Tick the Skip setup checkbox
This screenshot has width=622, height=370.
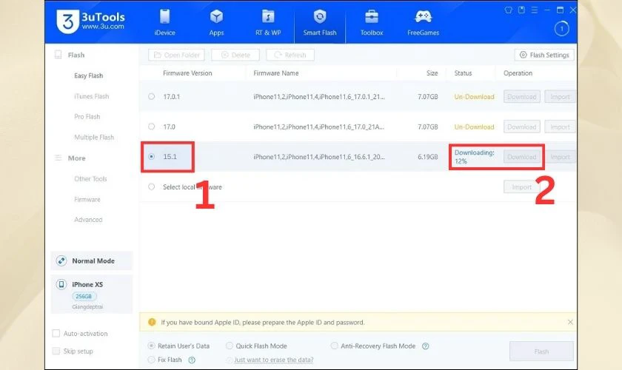coord(56,351)
